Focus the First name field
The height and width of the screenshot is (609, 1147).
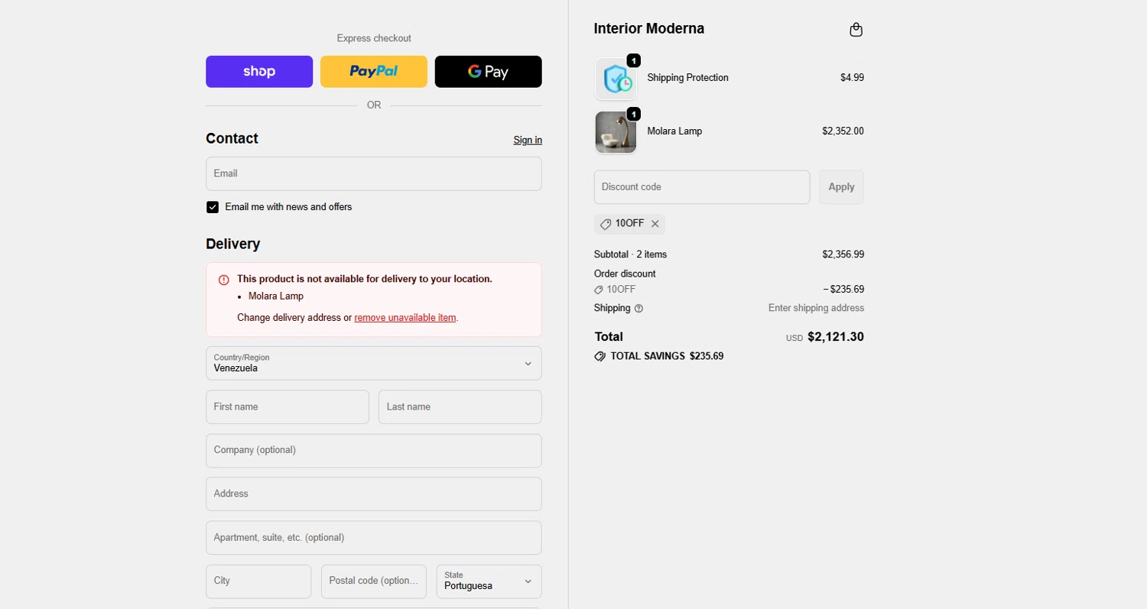288,407
